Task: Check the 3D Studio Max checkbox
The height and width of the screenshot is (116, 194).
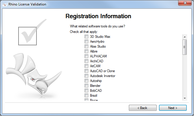Action: pyautogui.click(x=86, y=36)
